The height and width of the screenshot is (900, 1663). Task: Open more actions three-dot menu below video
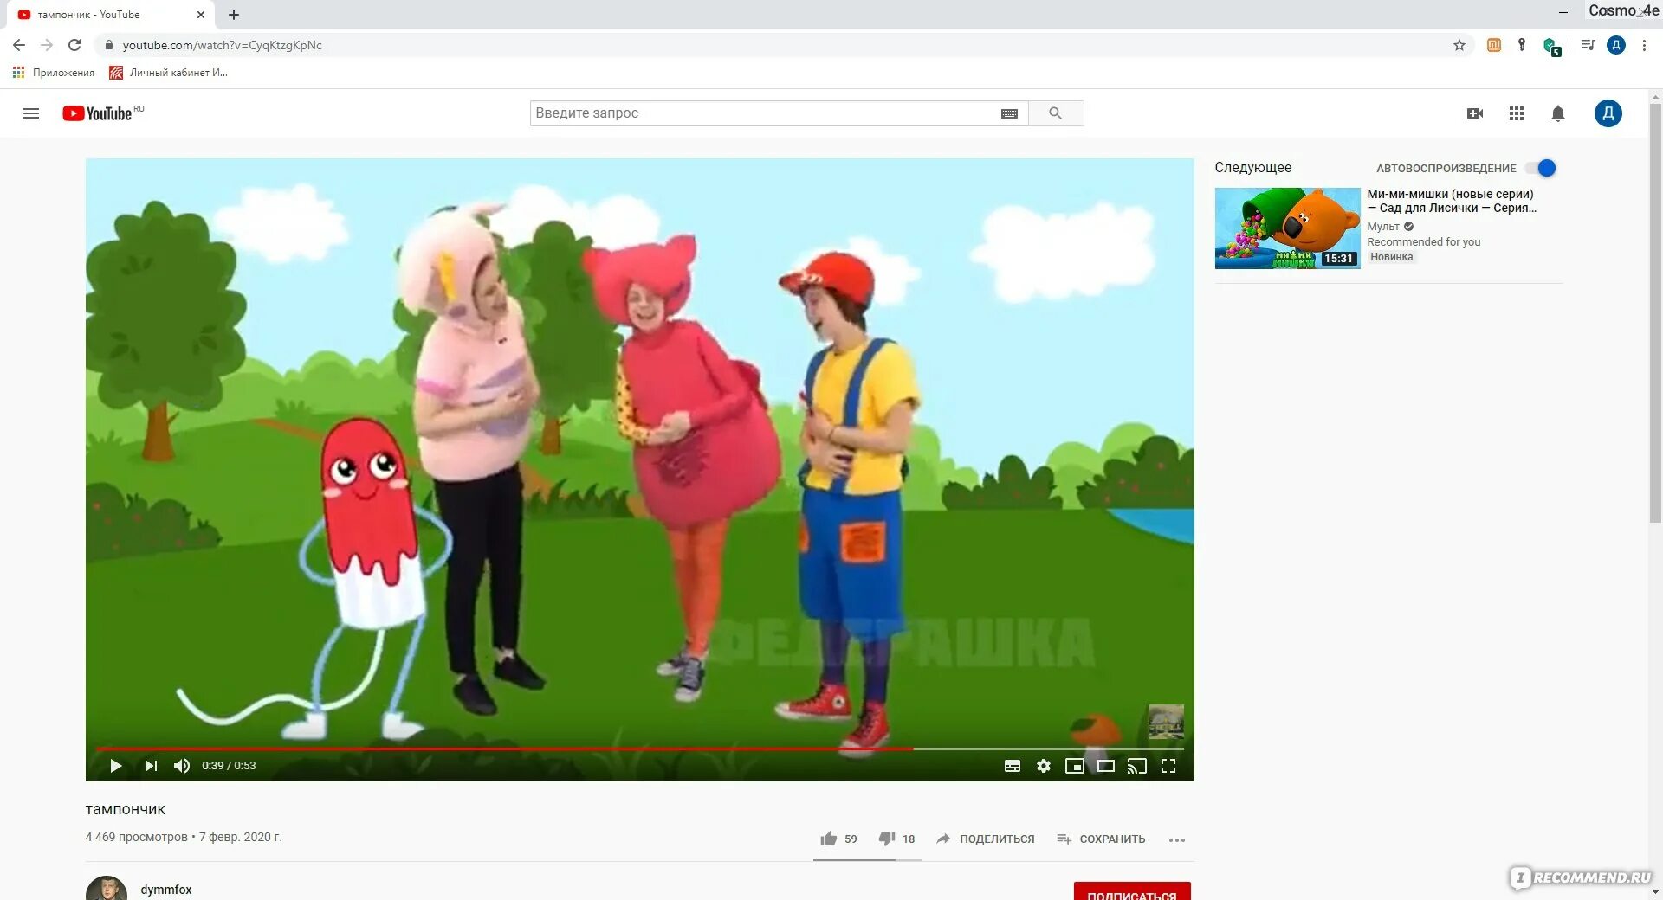1176,839
